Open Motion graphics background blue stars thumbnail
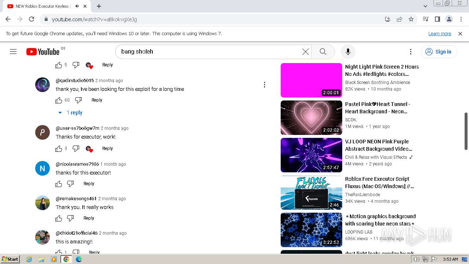The width and height of the screenshot is (469, 264). tap(311, 230)
